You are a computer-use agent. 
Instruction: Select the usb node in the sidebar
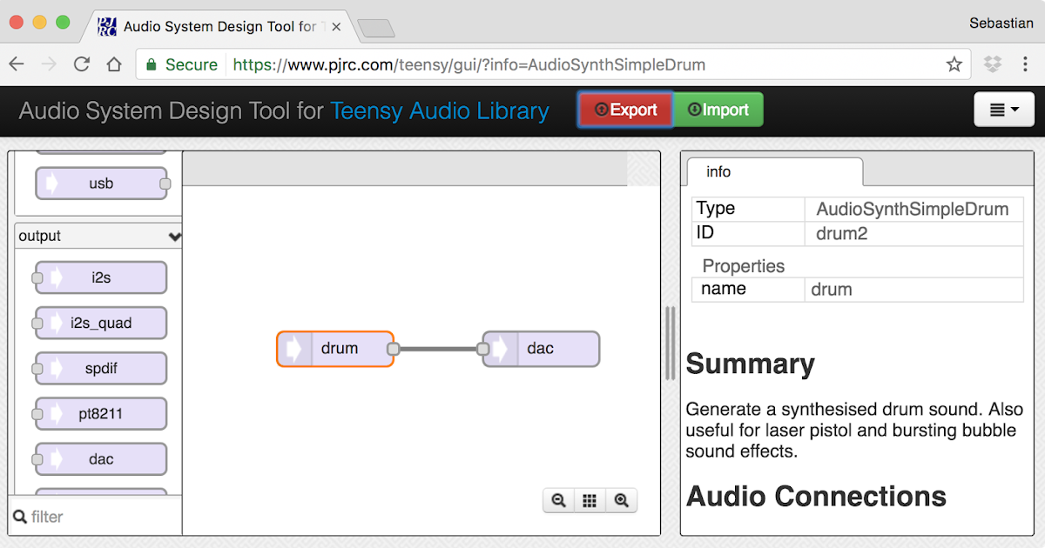pos(102,183)
